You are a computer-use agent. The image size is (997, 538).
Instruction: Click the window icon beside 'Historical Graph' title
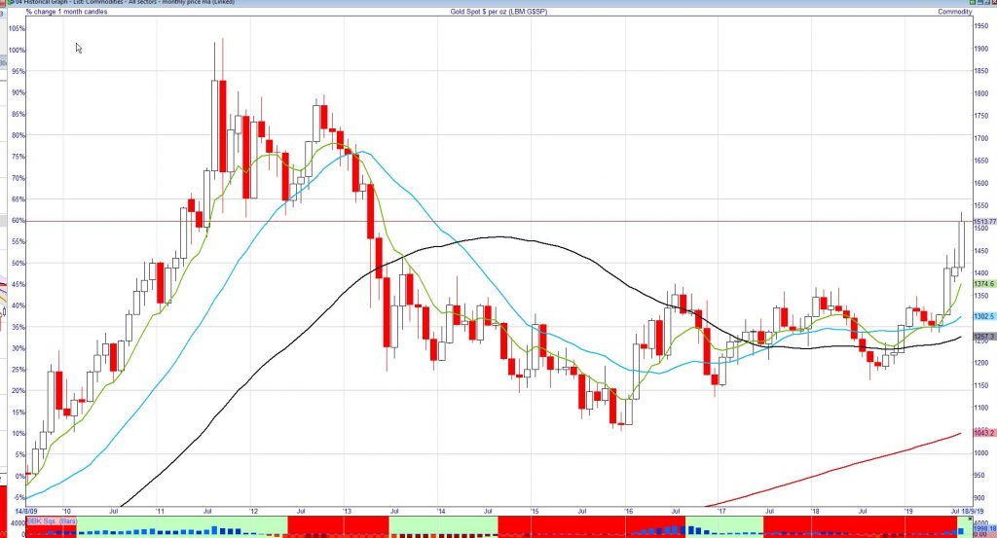pyautogui.click(x=10, y=3)
